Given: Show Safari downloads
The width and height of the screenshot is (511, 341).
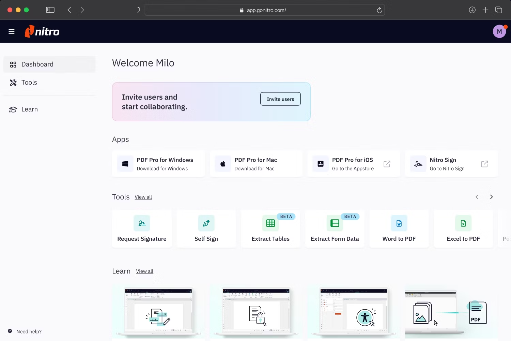Looking at the screenshot, I should click(472, 10).
